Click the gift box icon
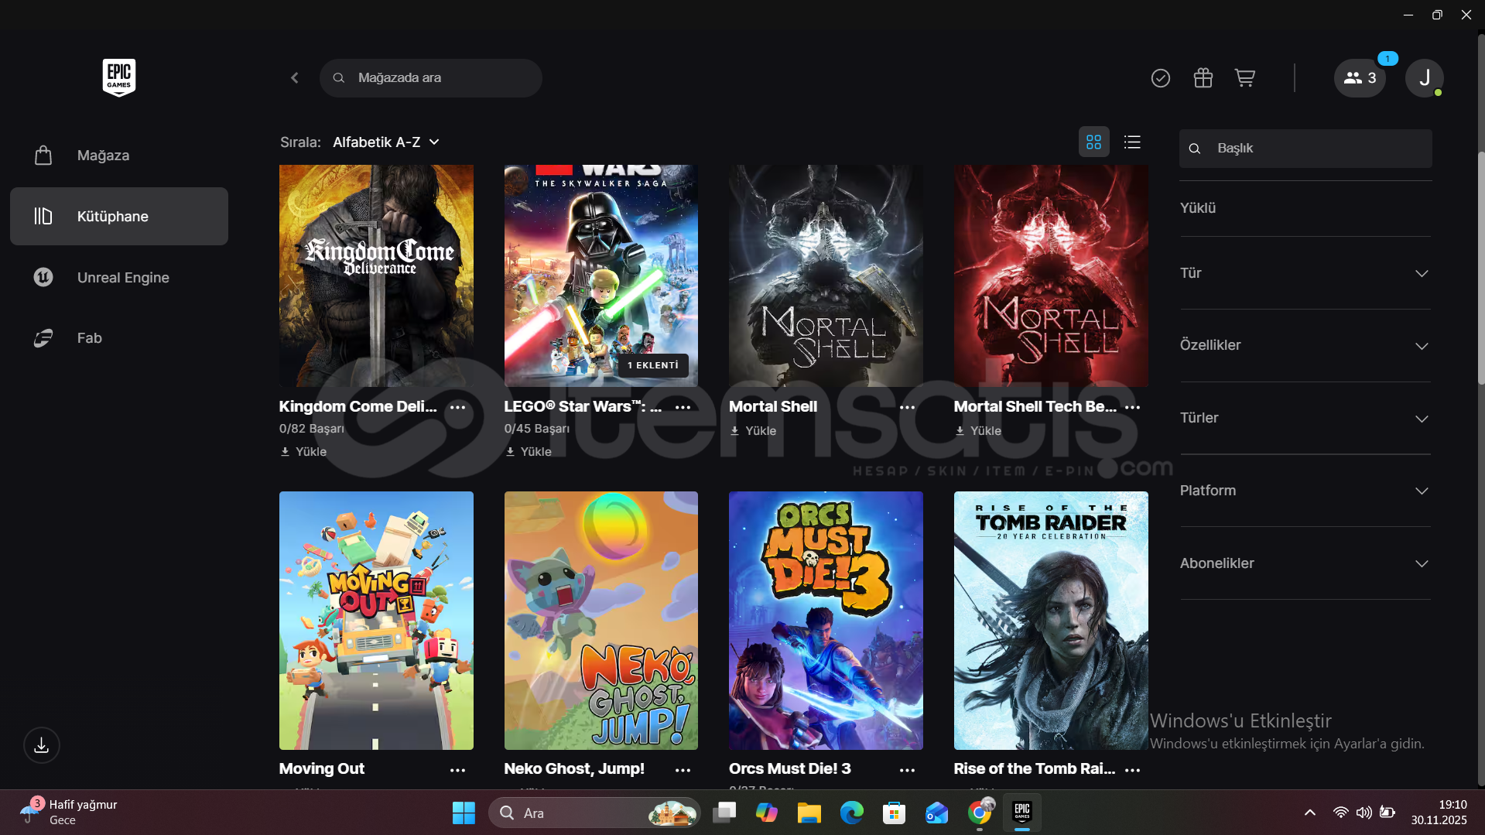 [1203, 78]
